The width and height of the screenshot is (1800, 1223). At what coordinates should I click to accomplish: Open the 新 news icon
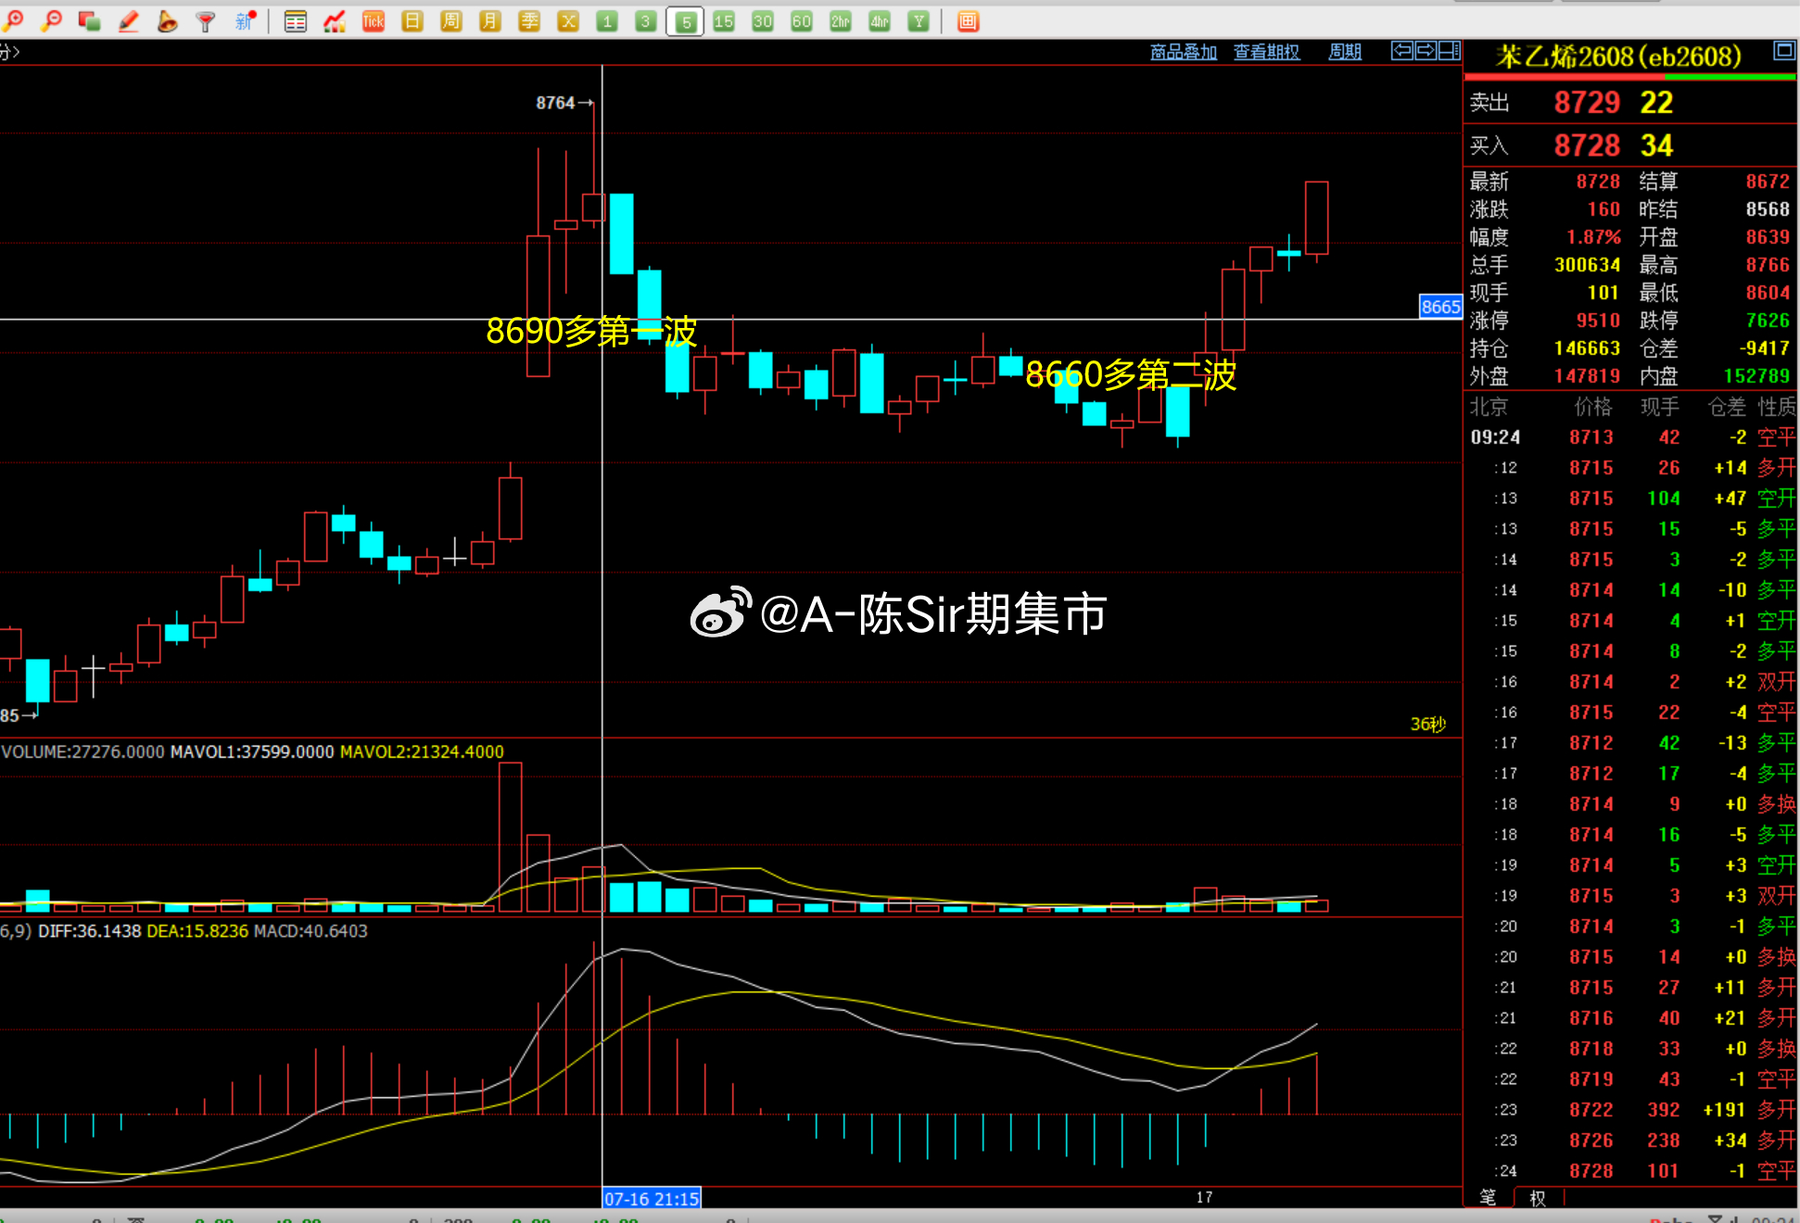pyautogui.click(x=245, y=20)
